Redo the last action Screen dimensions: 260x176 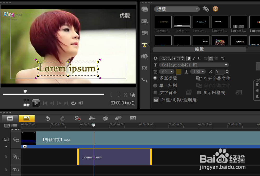[x=62, y=118]
